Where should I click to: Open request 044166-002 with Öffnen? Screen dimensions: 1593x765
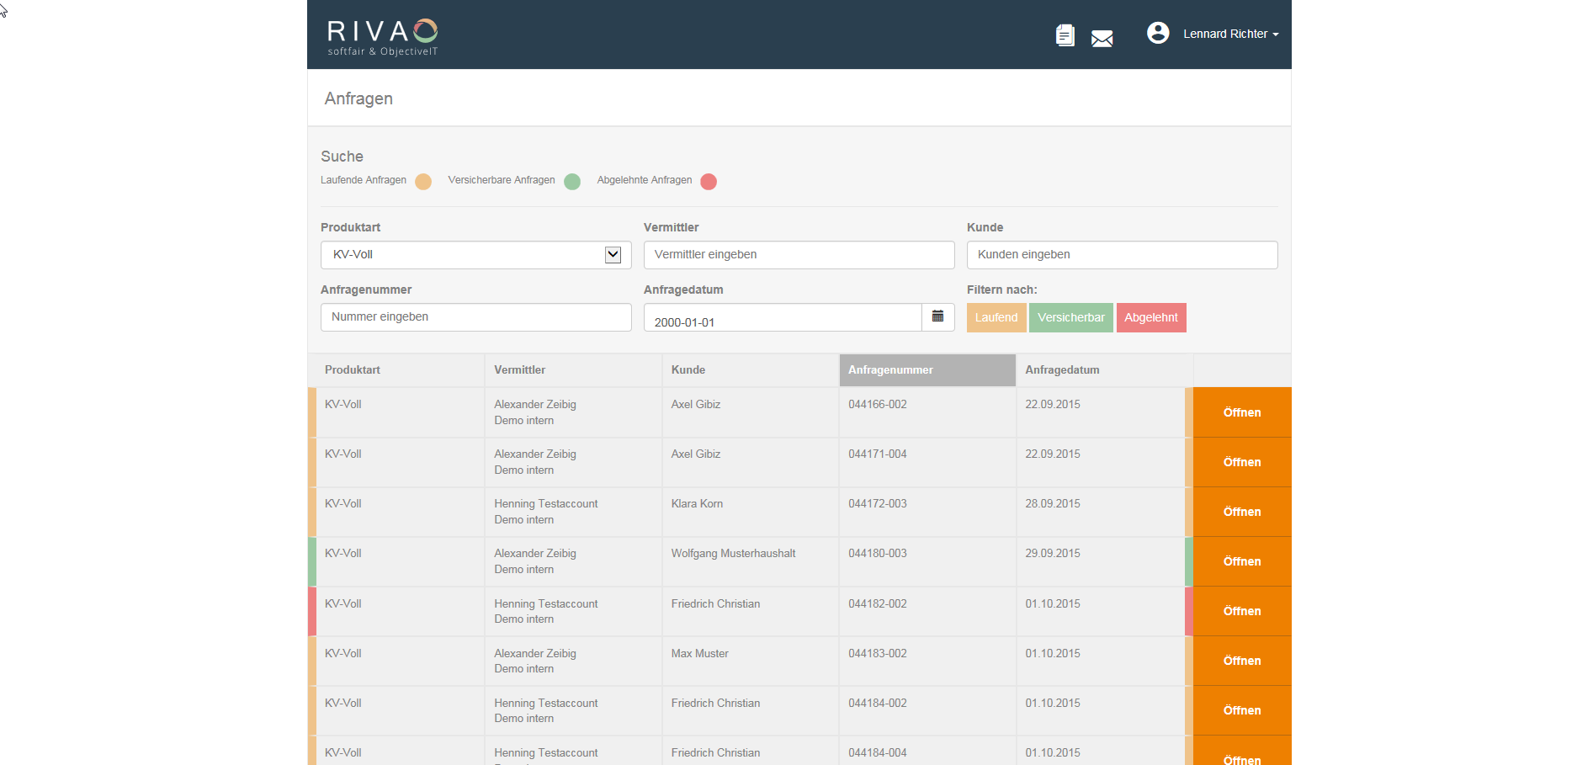click(x=1241, y=412)
